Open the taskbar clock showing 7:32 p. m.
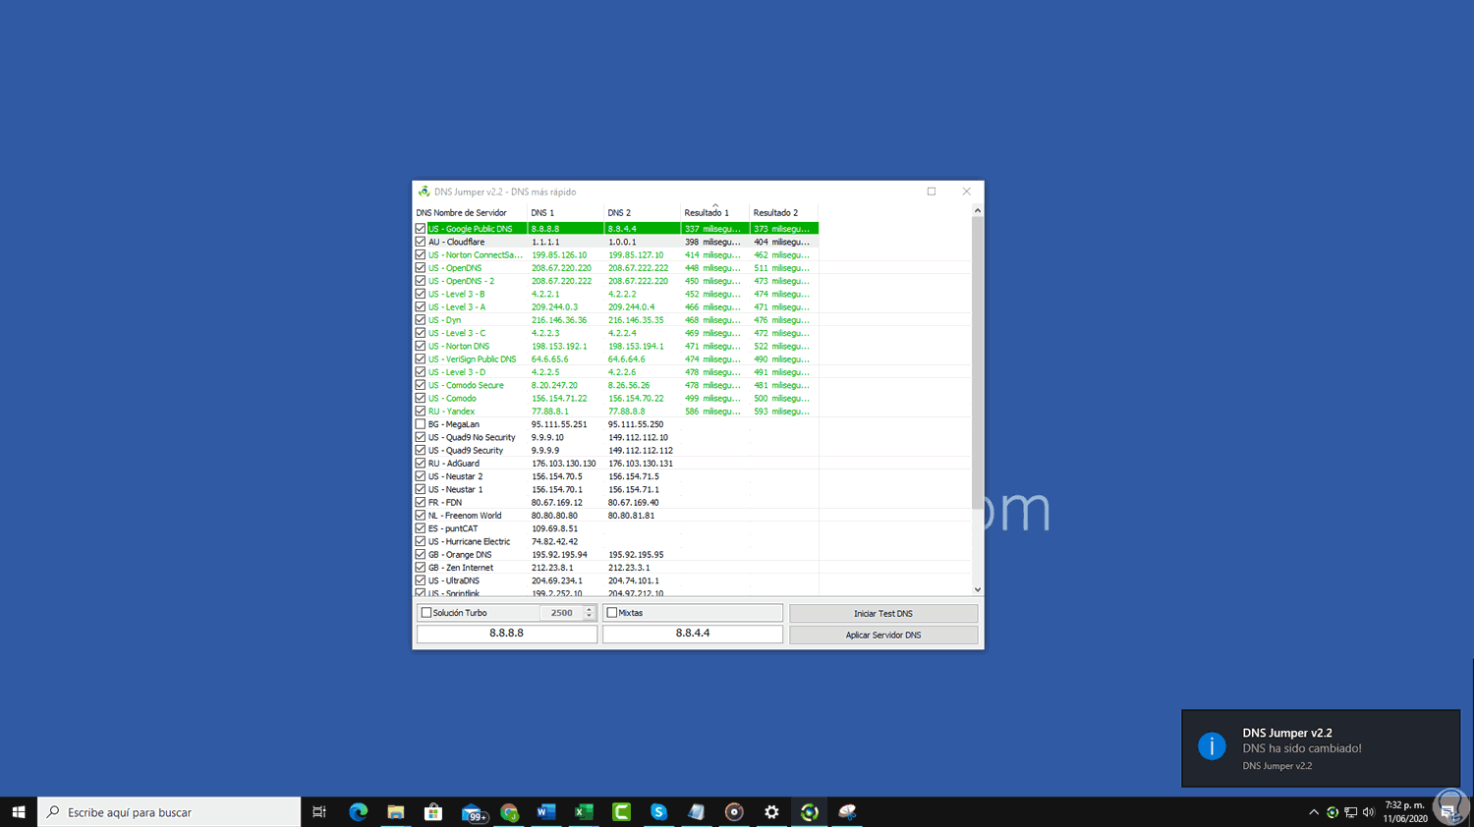Image resolution: width=1474 pixels, height=827 pixels. pos(1405,812)
